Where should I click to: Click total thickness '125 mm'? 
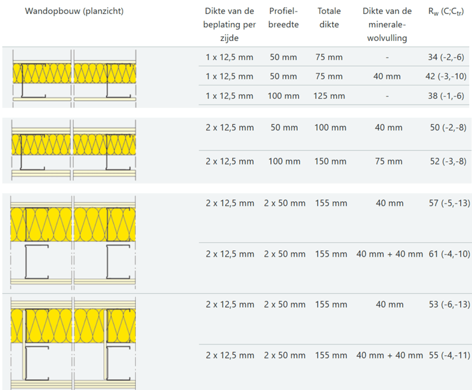329,96
